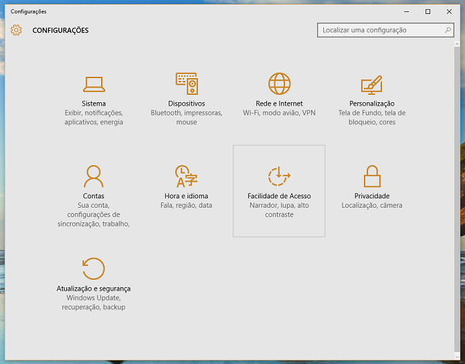Click the Hora e idioma title text
465x364 pixels.
click(186, 196)
